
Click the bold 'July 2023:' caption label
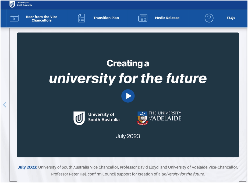click(x=28, y=167)
